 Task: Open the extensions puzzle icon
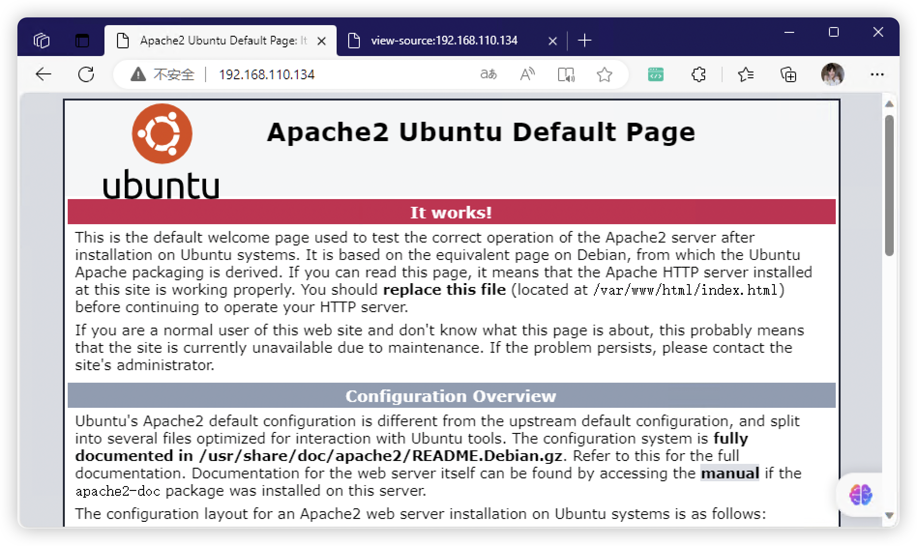(x=698, y=74)
